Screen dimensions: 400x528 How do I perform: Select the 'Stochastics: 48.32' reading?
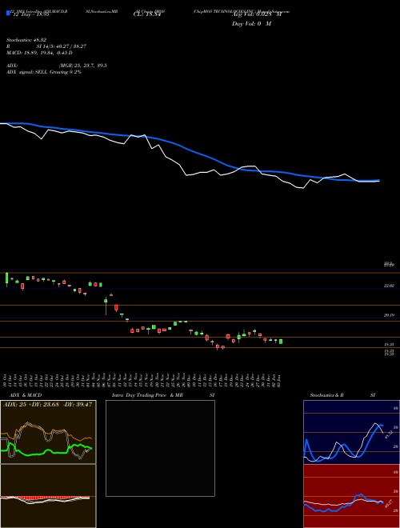click(x=26, y=40)
